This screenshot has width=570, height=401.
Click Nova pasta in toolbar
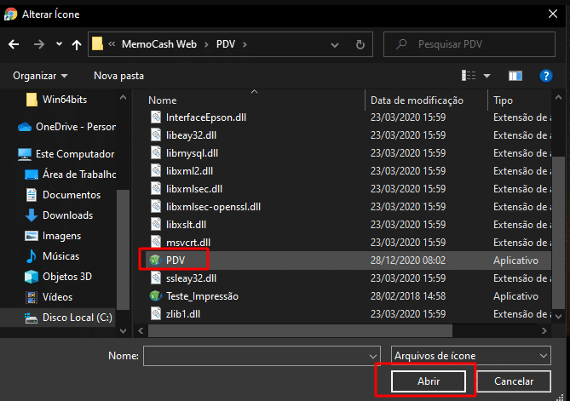tap(118, 76)
